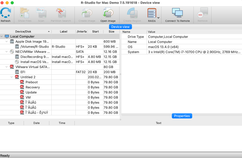Click the Size column header
This screenshot has height=158, width=242.
click(x=111, y=31)
